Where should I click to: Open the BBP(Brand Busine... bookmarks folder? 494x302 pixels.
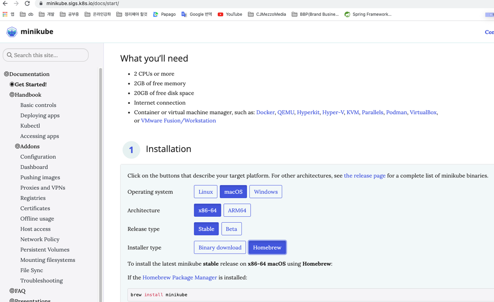click(x=315, y=14)
